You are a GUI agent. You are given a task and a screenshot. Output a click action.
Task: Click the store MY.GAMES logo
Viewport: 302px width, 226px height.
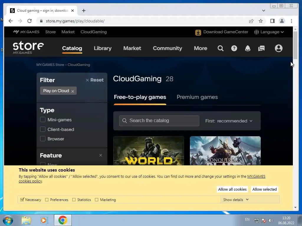click(x=28, y=47)
